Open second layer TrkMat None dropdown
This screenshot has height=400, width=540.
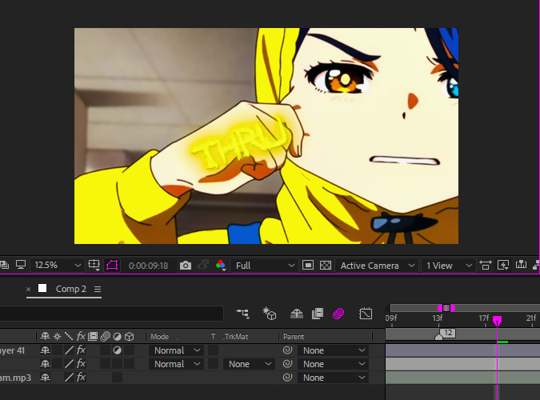click(249, 364)
